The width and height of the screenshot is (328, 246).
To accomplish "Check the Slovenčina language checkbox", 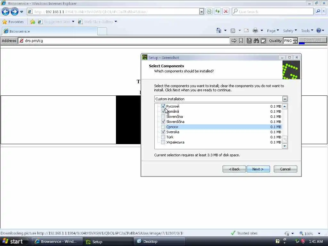I will [x=163, y=117].
